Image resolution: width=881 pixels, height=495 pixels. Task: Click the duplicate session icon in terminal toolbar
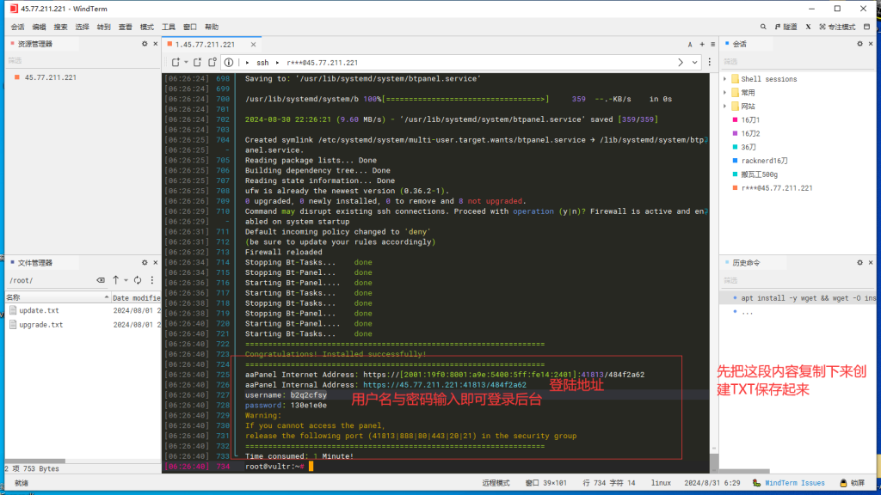(x=213, y=62)
